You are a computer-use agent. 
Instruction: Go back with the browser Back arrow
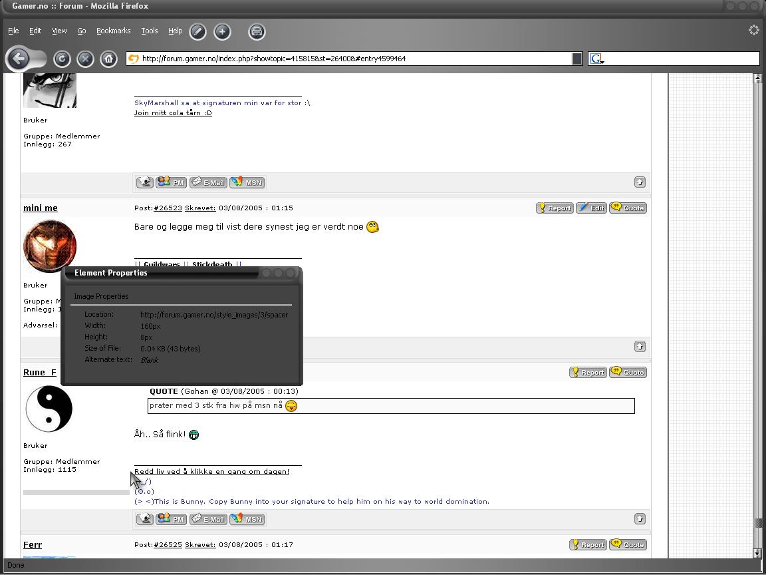(19, 59)
